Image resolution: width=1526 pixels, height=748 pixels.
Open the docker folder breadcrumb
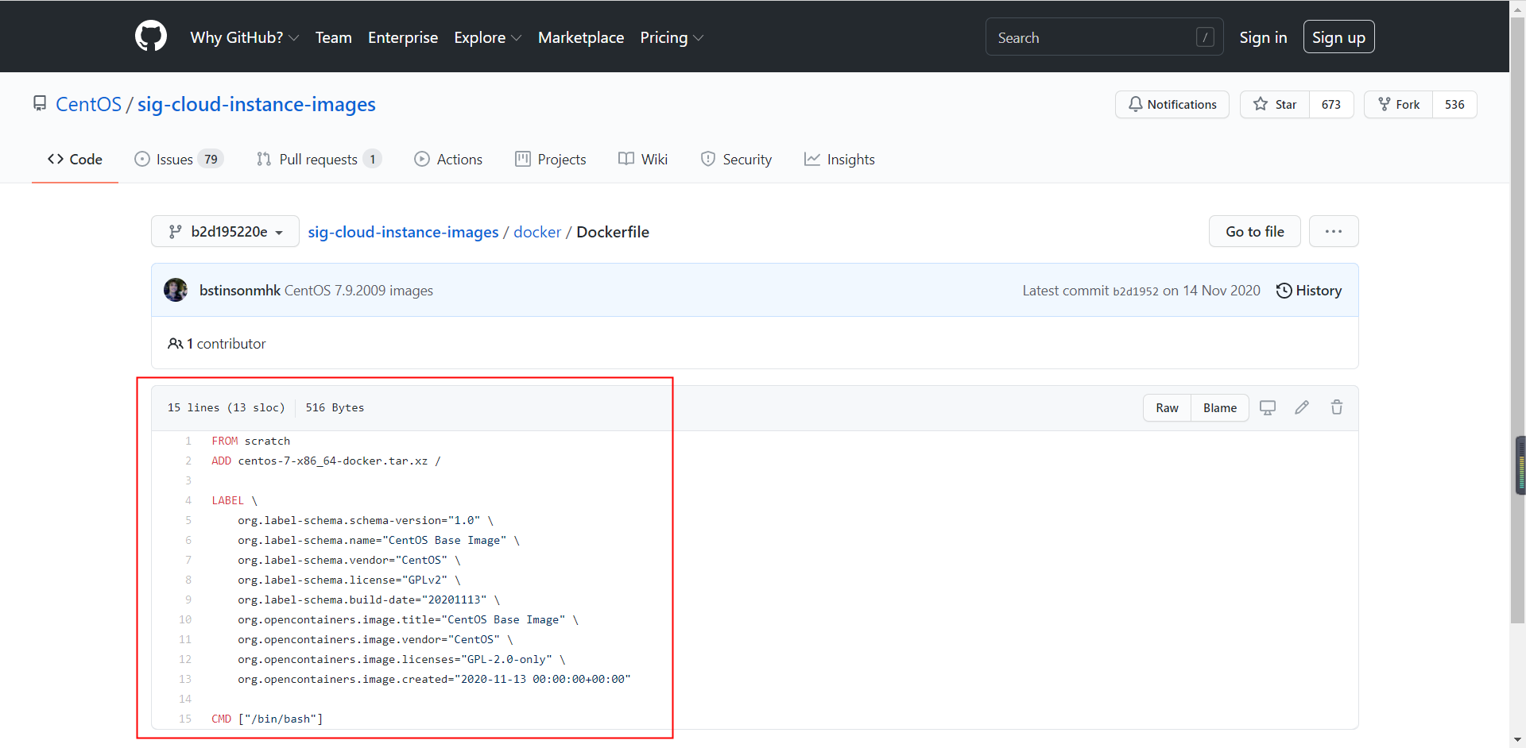[x=537, y=232]
